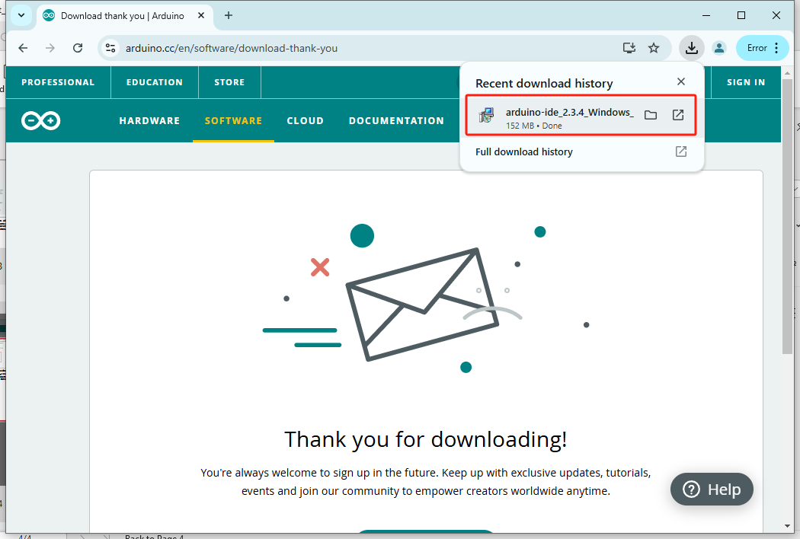Show arduino-ide download in folder
800x539 pixels.
651,115
